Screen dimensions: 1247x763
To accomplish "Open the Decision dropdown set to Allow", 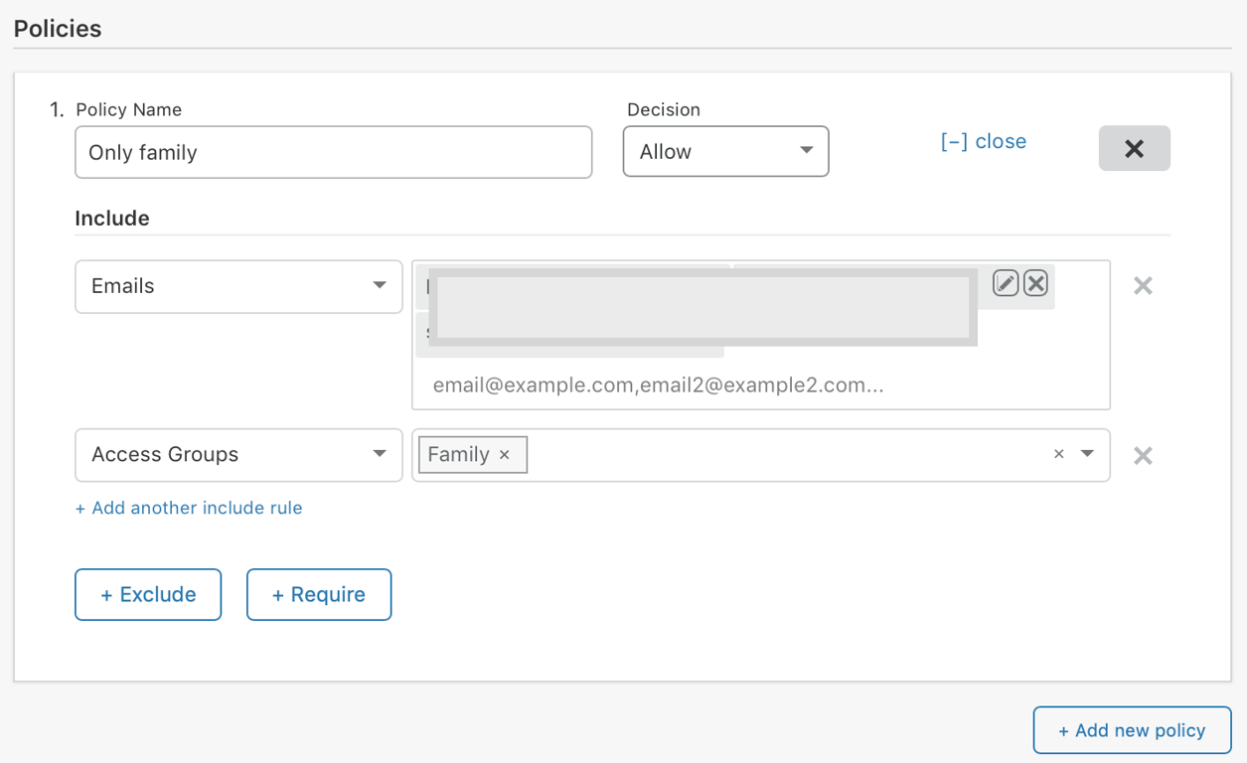I will tap(725, 151).
